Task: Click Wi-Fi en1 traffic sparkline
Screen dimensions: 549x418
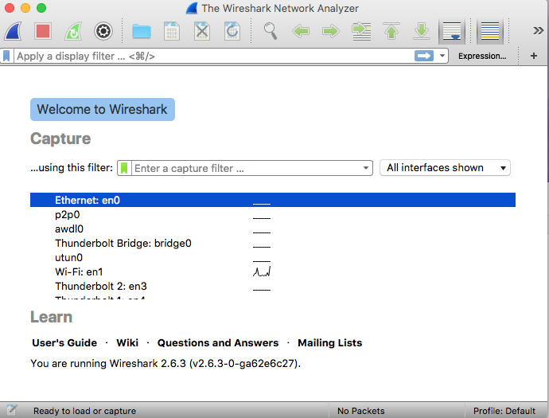Action: point(262,272)
